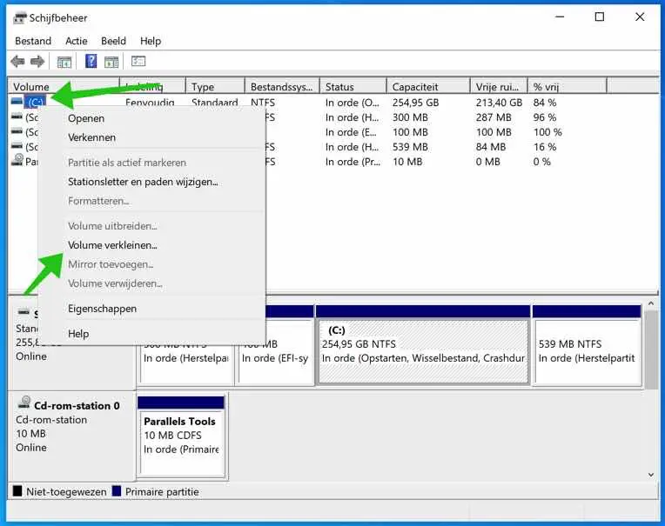Click the 100 % free value

(547, 132)
